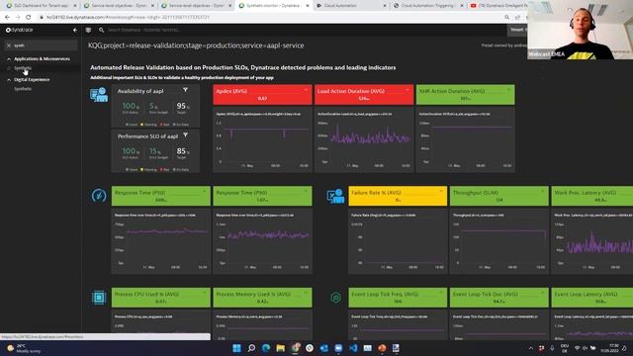Go back with the browser back arrow
Viewport: 633px width, 356px height.
click(x=7, y=18)
